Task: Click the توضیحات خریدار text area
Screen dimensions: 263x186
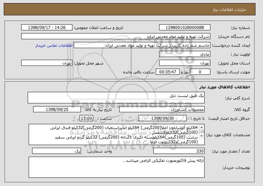Action: click(116, 167)
